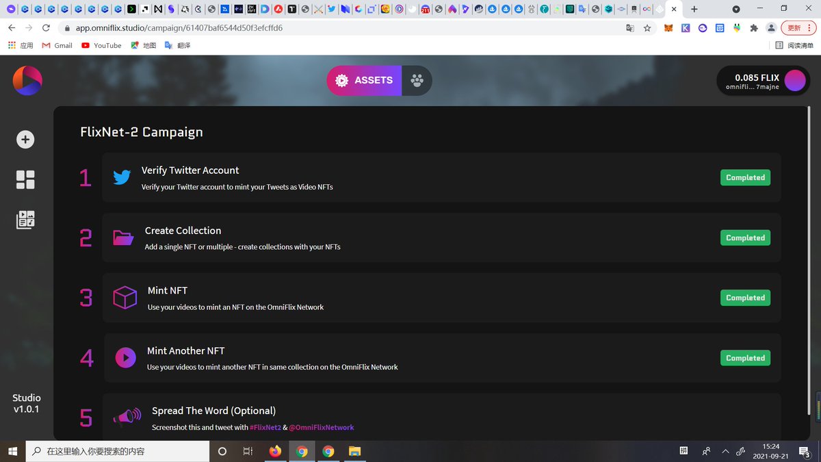This screenshot has width=821, height=462.
Task: Click the play icon for Mint Another NFT
Action: pyautogui.click(x=125, y=357)
